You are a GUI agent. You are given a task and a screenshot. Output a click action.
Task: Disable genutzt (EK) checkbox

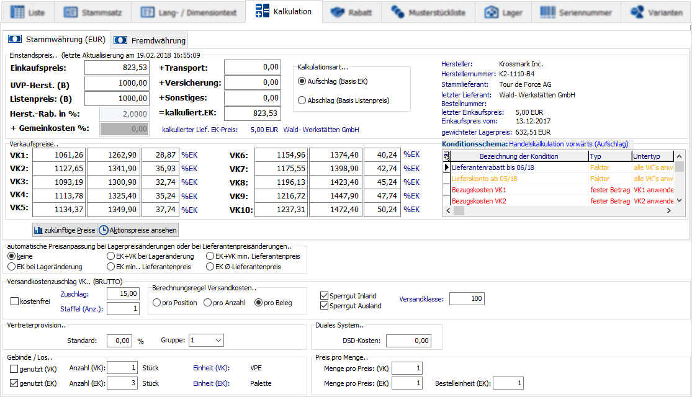tap(14, 383)
